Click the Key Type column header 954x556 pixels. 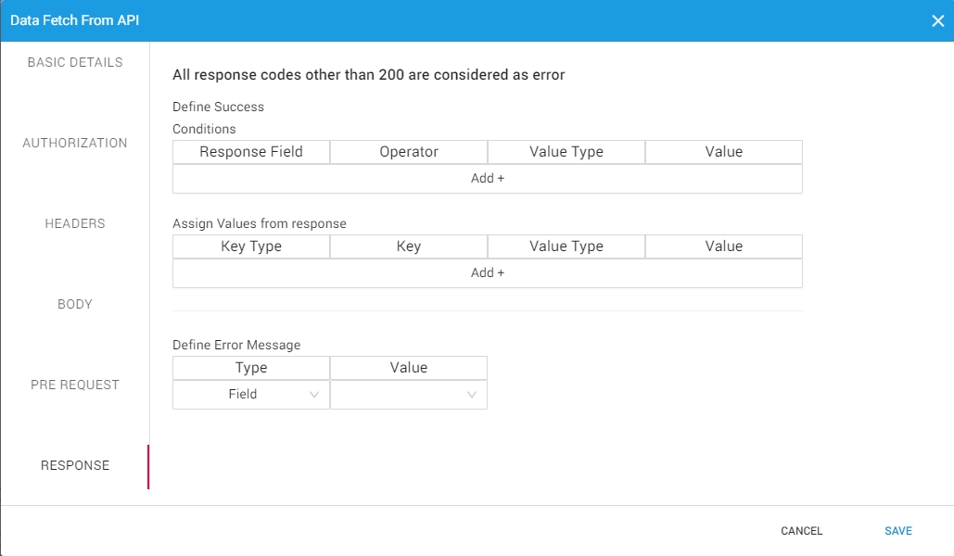click(251, 246)
